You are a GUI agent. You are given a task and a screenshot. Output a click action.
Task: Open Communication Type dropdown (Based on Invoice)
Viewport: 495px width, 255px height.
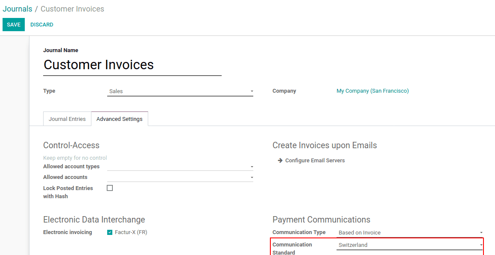pos(410,233)
